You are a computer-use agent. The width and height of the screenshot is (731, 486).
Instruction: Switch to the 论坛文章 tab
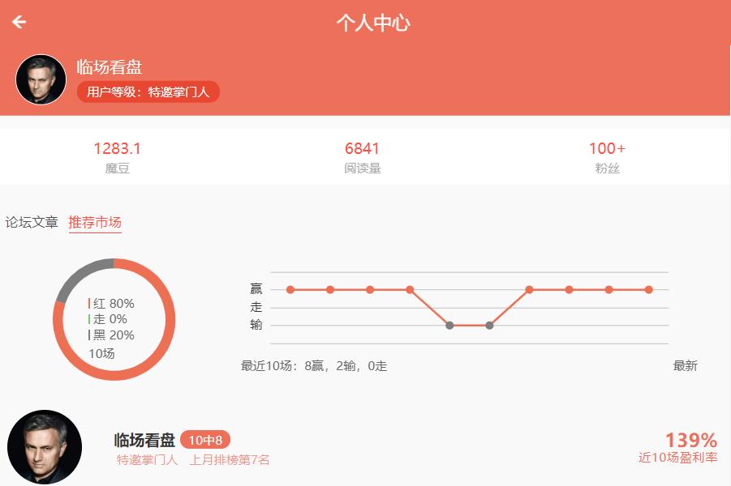32,223
